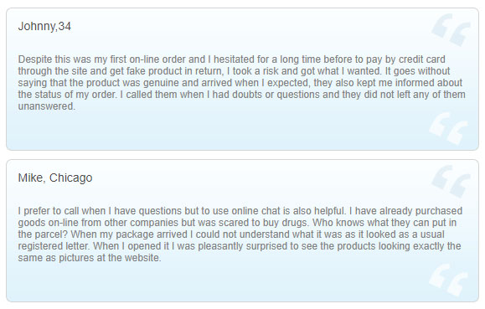Select the 'Johnny,34' reviewer name heading
The height and width of the screenshot is (309, 485).
click(44, 26)
